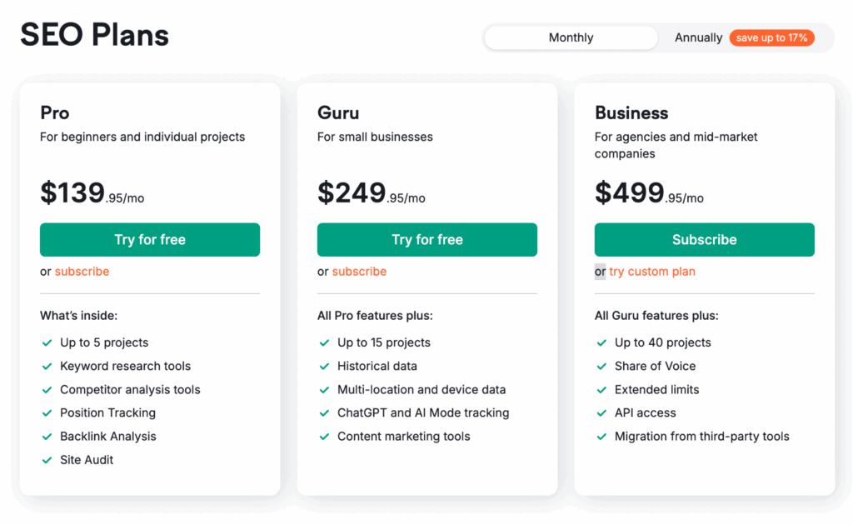Open the 'try custom plan' link
This screenshot has width=853, height=525.
coord(651,272)
